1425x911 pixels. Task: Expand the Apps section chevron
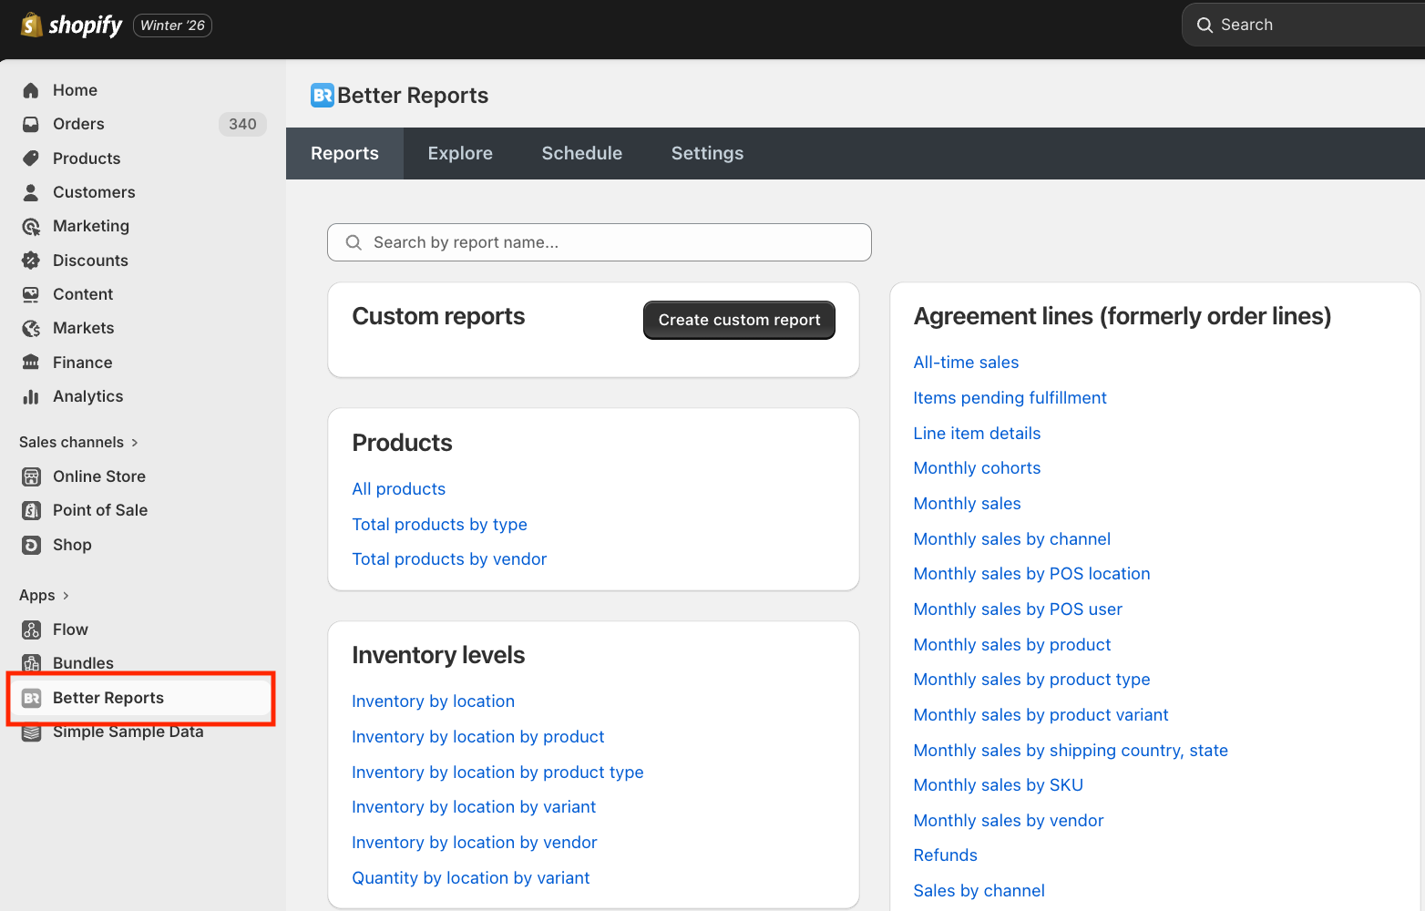(x=66, y=596)
